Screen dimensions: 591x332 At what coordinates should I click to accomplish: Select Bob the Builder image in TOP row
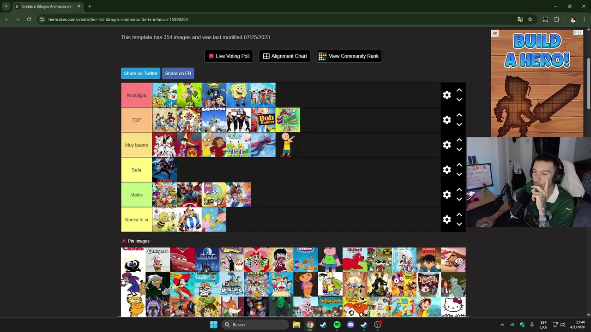(x=263, y=120)
